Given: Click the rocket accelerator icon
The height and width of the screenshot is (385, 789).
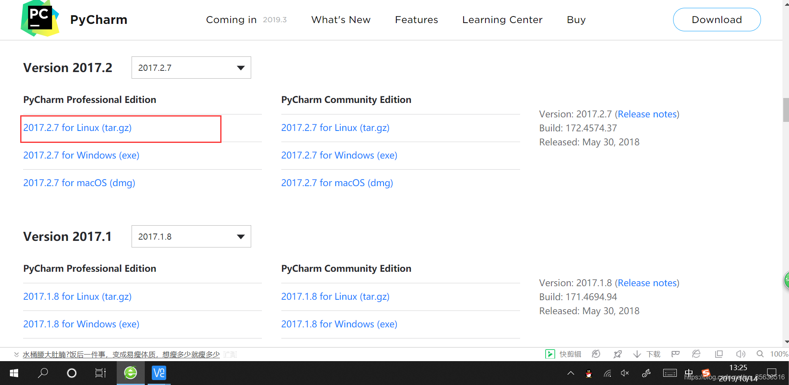Looking at the screenshot, I should coord(617,354).
